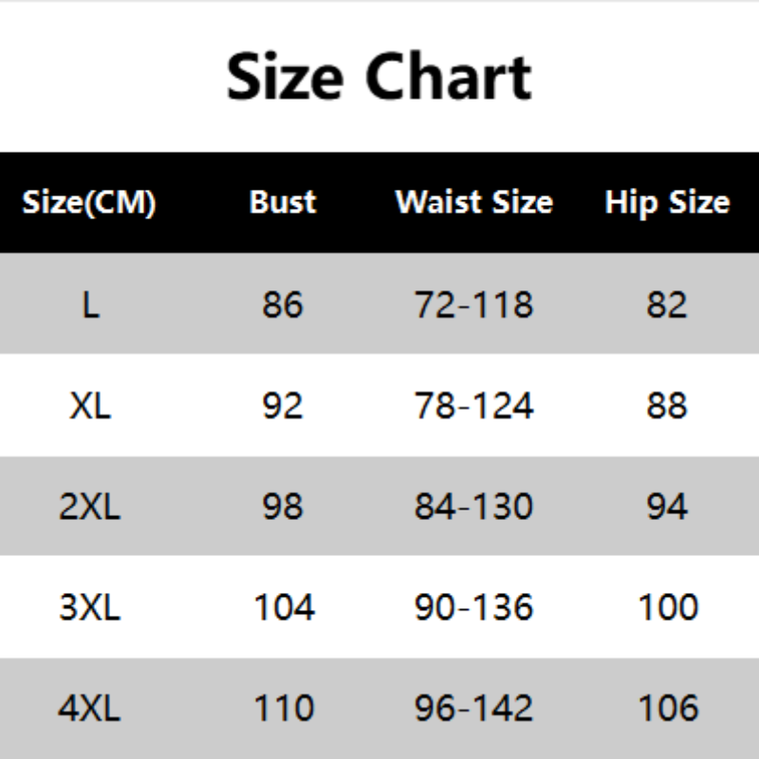Viewport: 759px width, 759px height.
Task: Click hip value 82
Action: coord(666,305)
